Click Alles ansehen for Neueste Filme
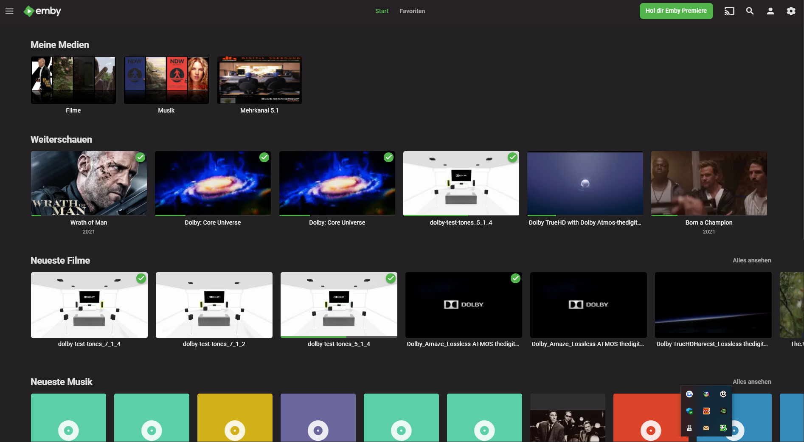Image resolution: width=804 pixels, height=442 pixels. click(x=752, y=260)
